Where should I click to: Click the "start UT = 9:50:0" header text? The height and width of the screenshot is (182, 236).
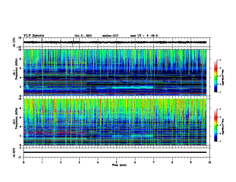(144, 36)
